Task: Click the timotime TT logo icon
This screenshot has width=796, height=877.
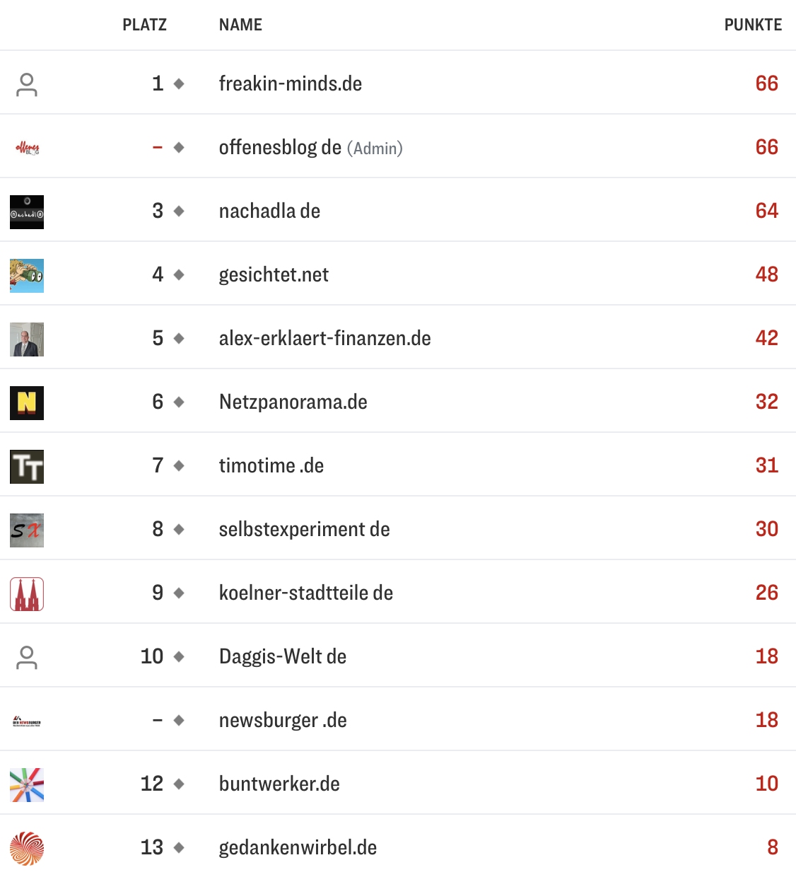Action: pyautogui.click(x=27, y=467)
